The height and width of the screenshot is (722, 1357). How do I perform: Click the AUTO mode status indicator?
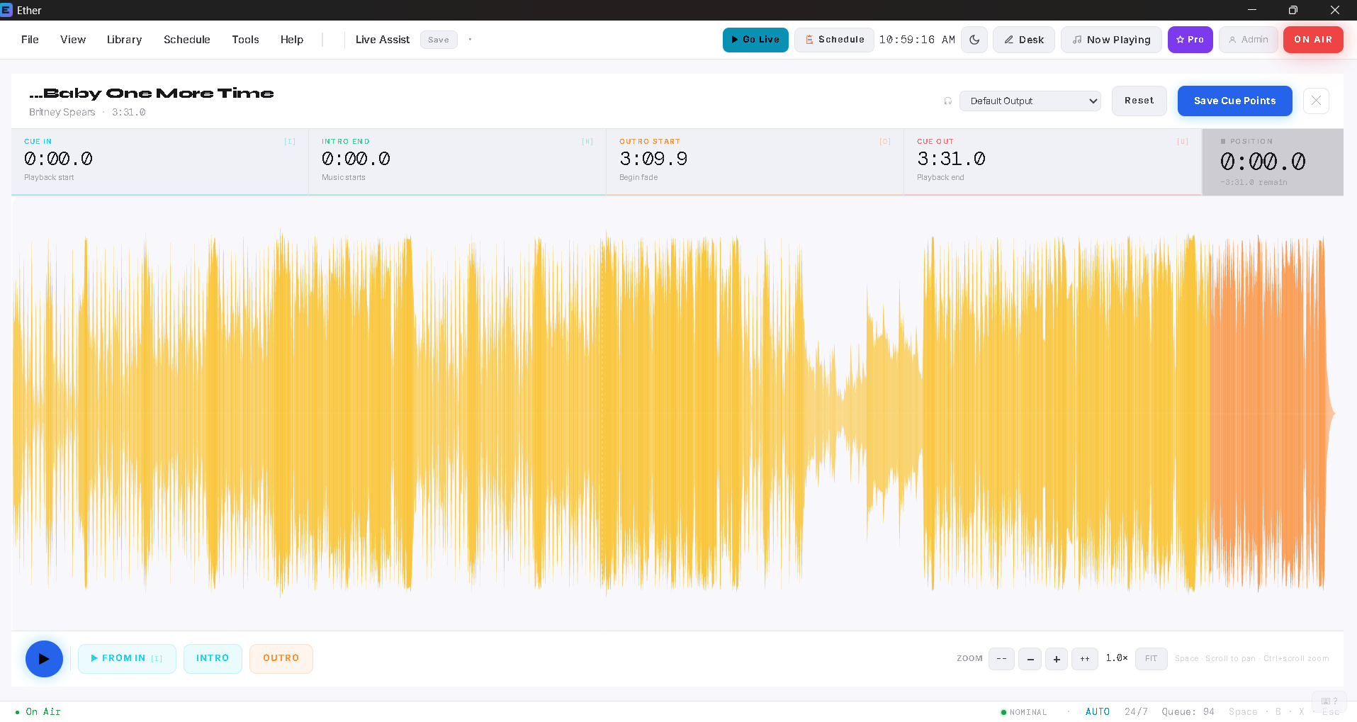click(1098, 712)
